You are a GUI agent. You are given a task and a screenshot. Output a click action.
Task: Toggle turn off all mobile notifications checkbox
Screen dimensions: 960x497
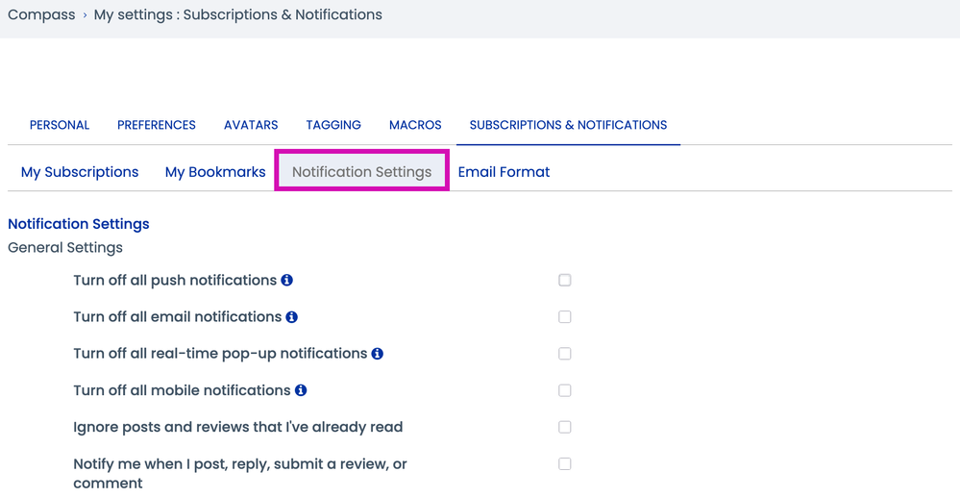(x=565, y=390)
